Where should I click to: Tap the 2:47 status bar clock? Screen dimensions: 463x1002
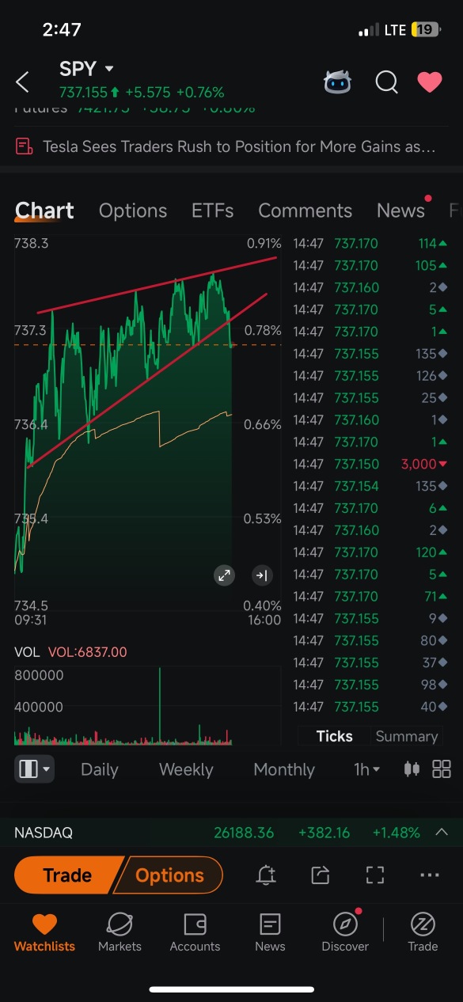pyautogui.click(x=62, y=30)
